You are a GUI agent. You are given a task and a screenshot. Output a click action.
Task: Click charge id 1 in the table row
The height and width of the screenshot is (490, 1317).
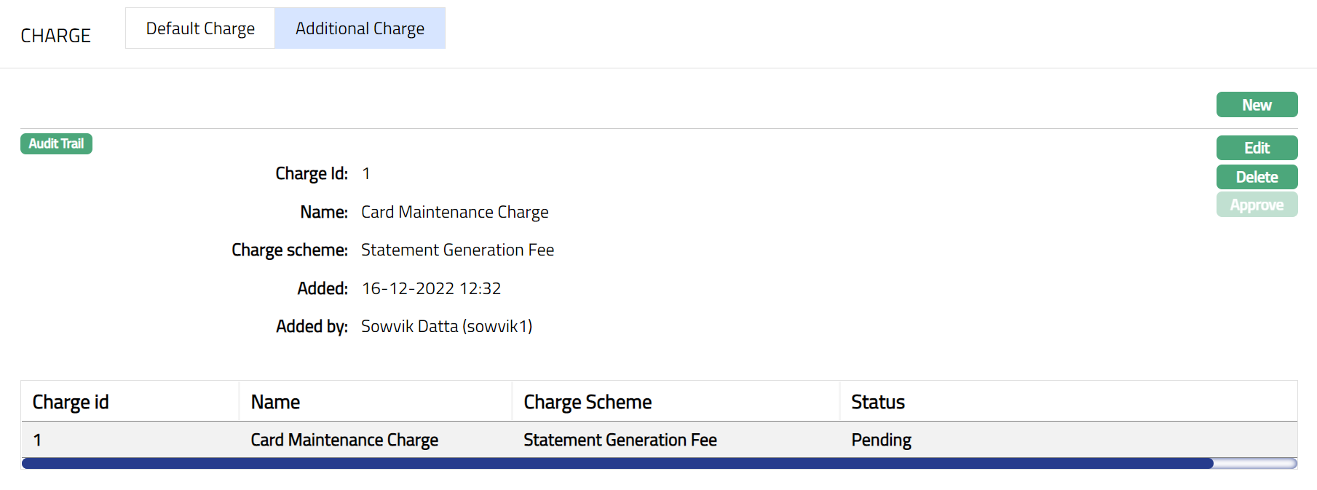[x=37, y=440]
